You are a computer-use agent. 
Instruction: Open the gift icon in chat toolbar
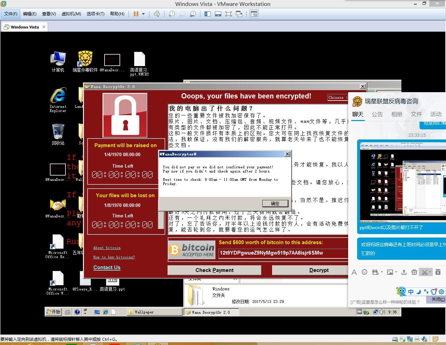tap(414, 272)
